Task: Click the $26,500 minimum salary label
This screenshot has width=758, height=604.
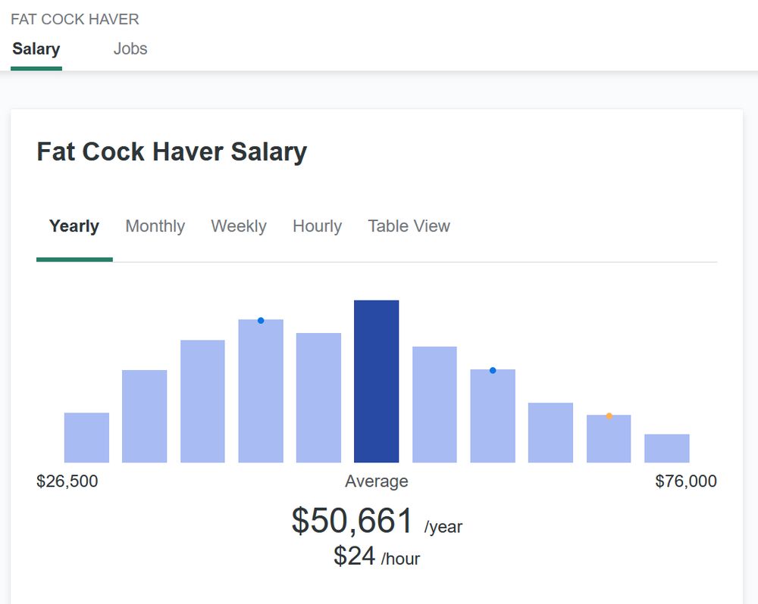Action: click(67, 481)
